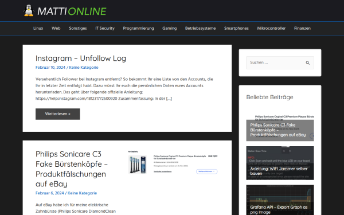Click the Februar 6, 2024 date text

(49, 193)
